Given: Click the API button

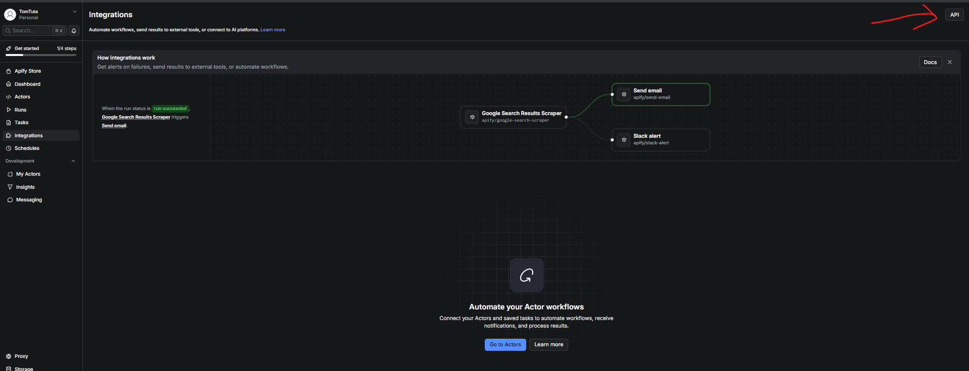Looking at the screenshot, I should (x=954, y=15).
